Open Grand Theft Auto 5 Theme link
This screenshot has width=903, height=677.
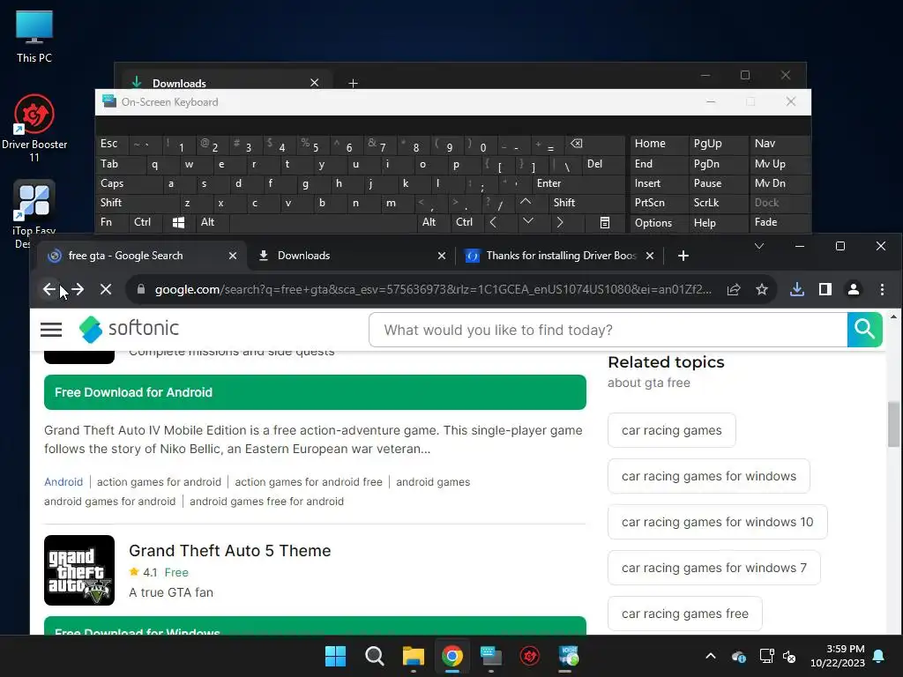point(230,551)
